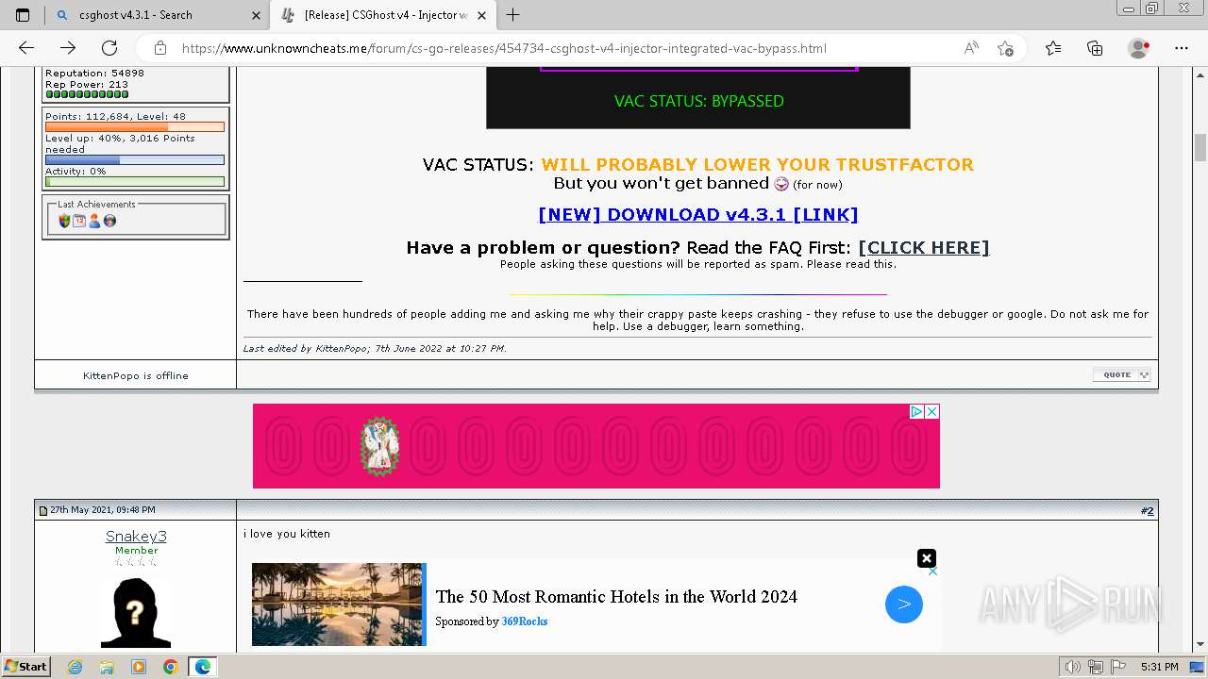1208x679 pixels.
Task: Launch Internet Explorer from taskbar
Action: pos(75,667)
